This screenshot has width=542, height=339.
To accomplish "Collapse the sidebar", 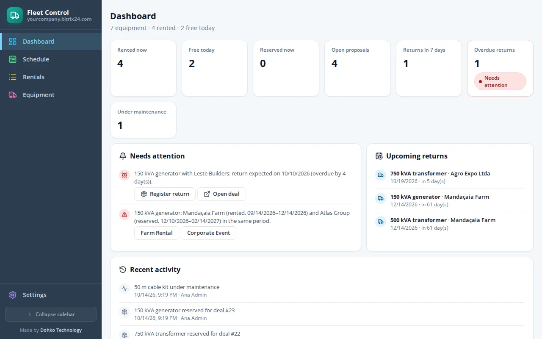I will [51, 314].
